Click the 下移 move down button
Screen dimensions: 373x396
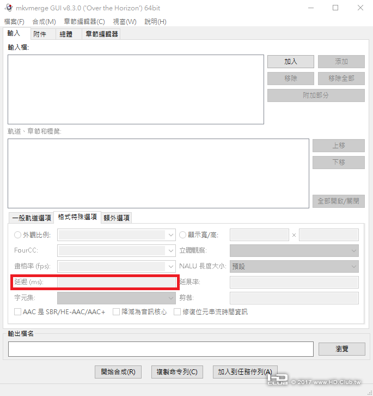(x=339, y=163)
